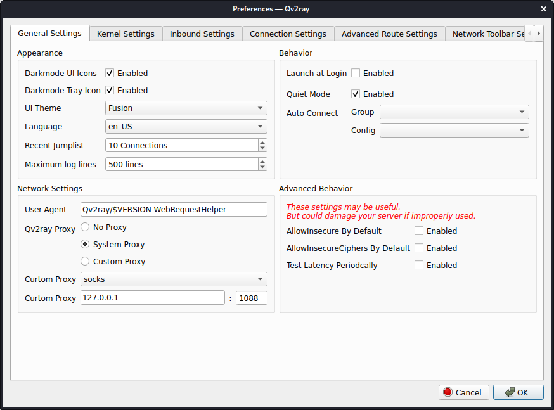Open the Inbound Settings tab

point(202,34)
